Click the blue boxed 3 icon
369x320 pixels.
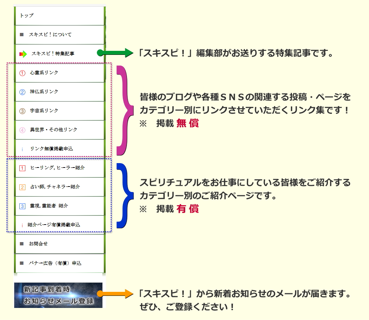pos(22,206)
